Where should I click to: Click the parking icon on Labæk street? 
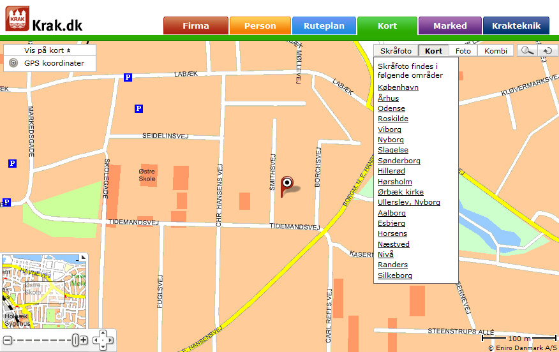128,77
